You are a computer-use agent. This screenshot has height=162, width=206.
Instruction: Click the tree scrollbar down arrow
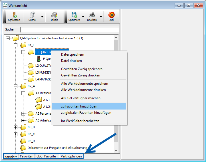116,150
